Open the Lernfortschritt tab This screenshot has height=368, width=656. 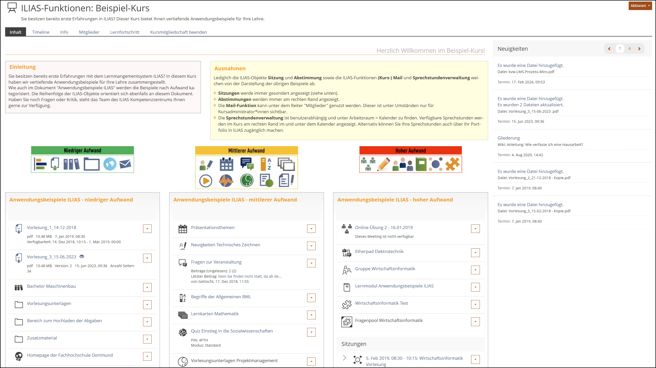pyautogui.click(x=125, y=32)
